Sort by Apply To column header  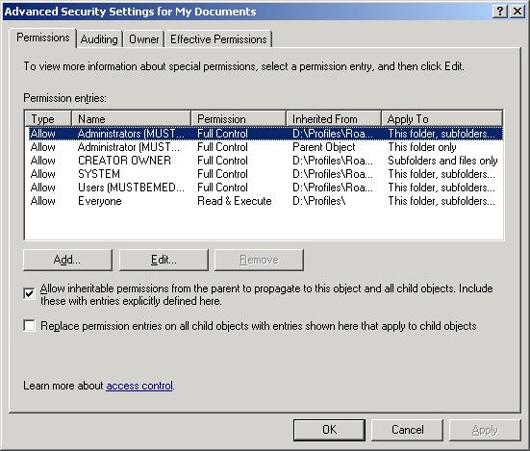[442, 119]
